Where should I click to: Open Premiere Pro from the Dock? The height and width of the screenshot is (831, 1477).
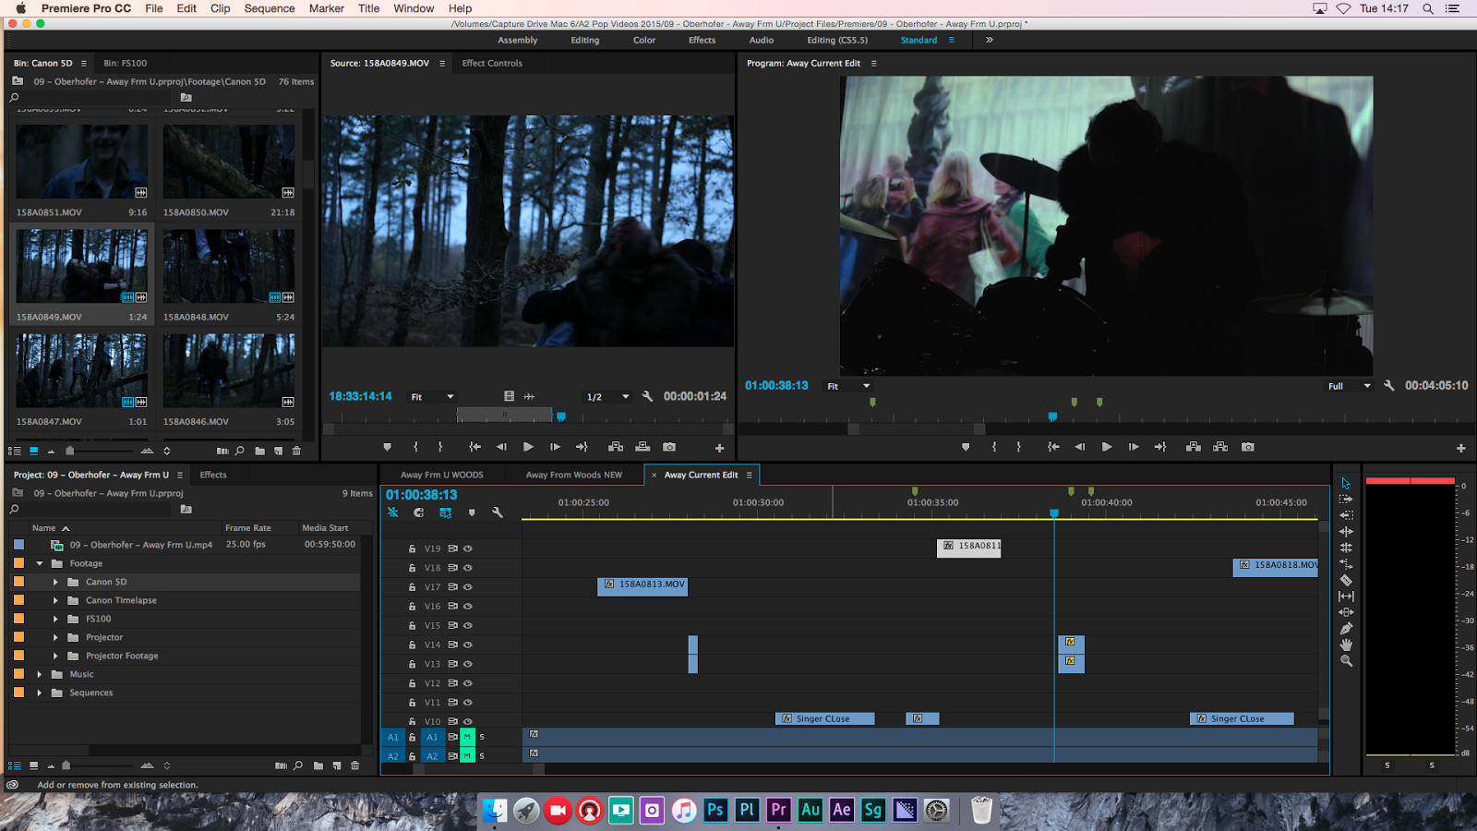[778, 810]
